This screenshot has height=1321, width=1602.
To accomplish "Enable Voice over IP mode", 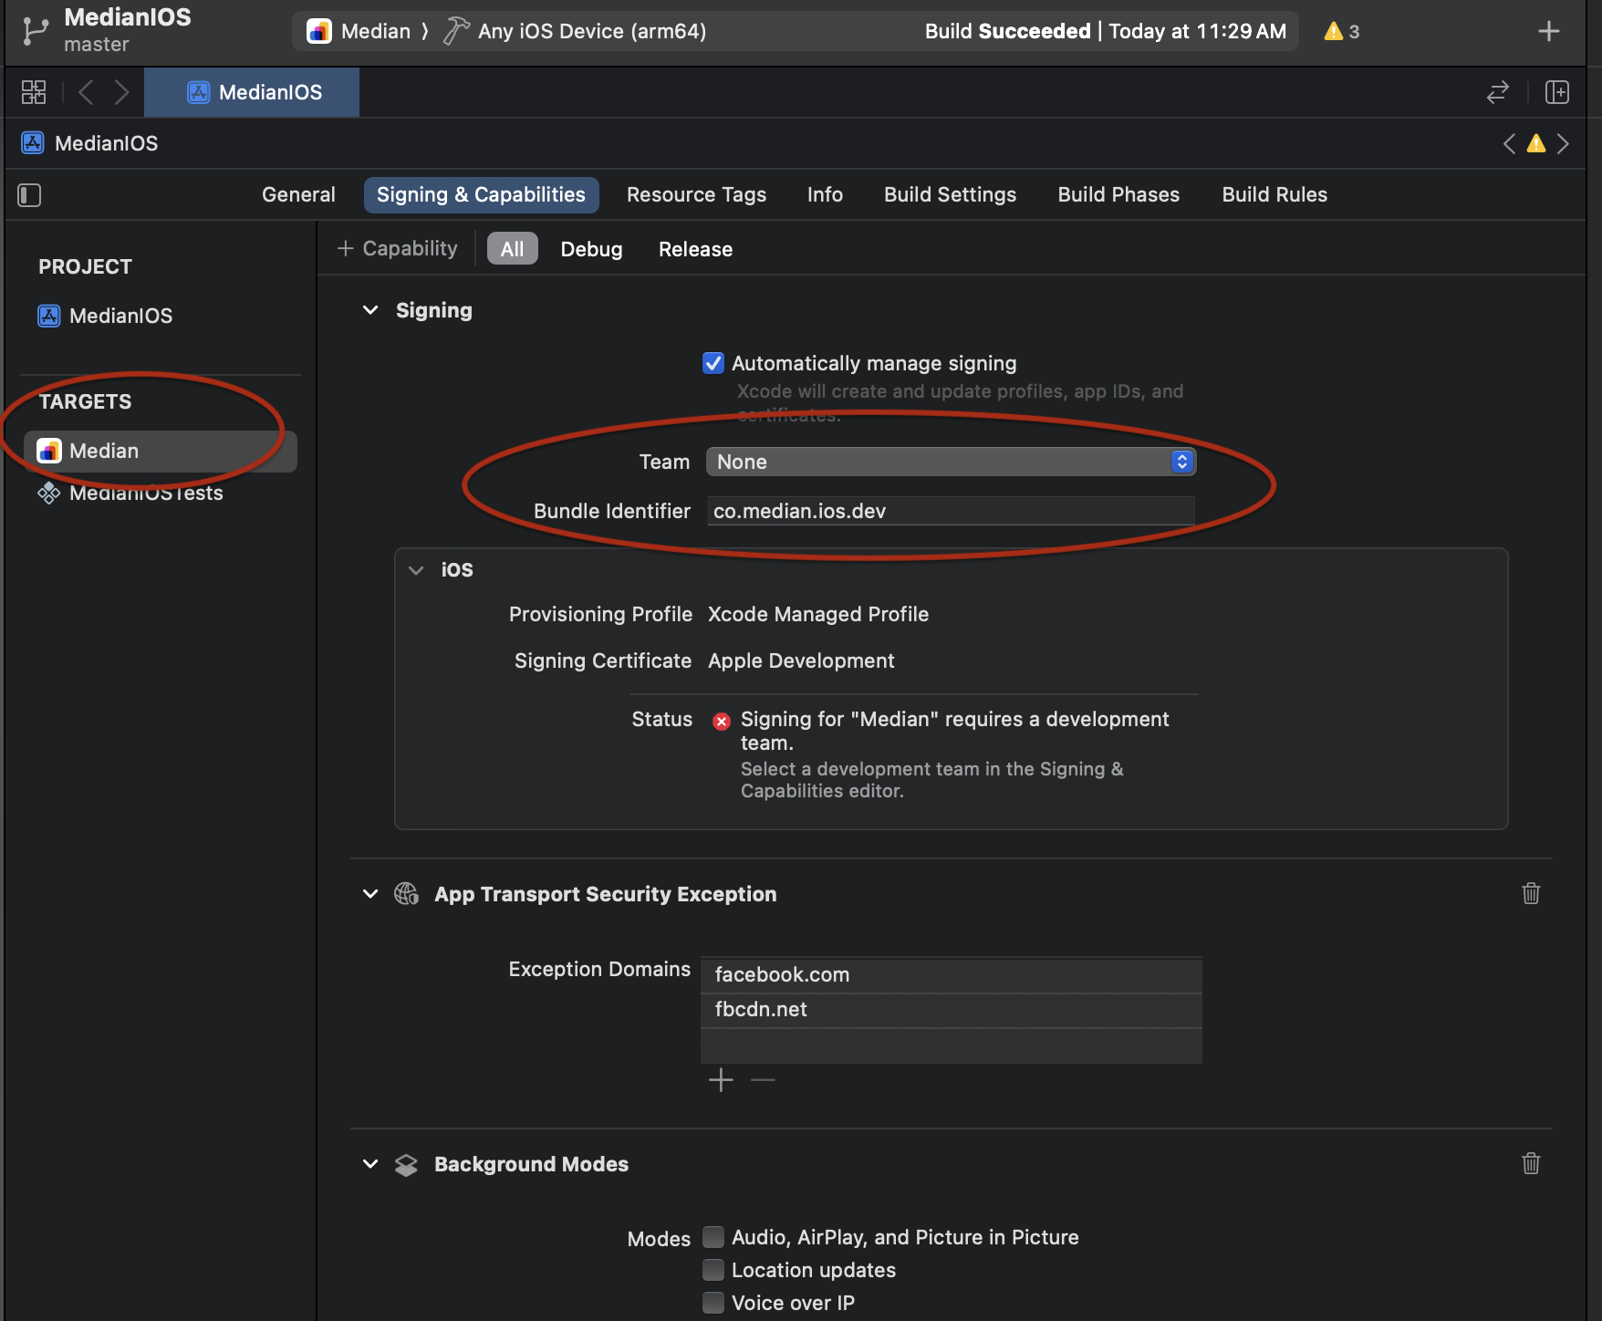I will 713,1303.
